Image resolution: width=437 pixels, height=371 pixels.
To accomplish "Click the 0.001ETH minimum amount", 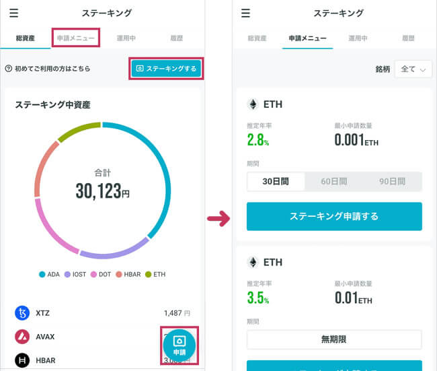I will pos(356,140).
